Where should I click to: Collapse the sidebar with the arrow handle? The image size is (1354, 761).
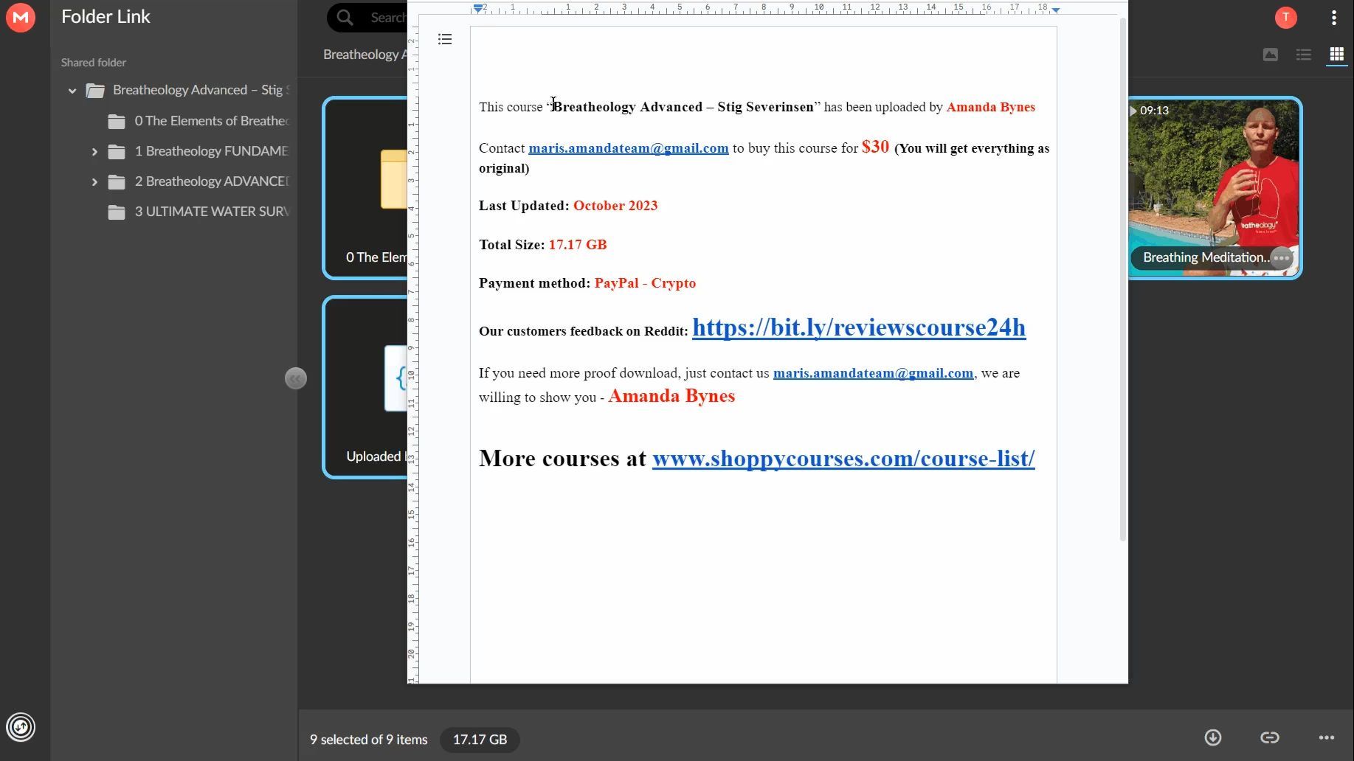(295, 378)
